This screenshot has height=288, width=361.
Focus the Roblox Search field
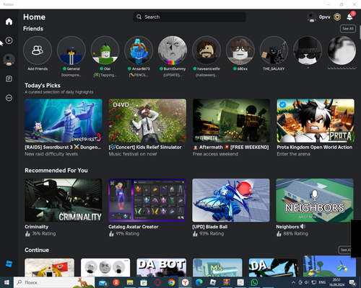[189, 17]
